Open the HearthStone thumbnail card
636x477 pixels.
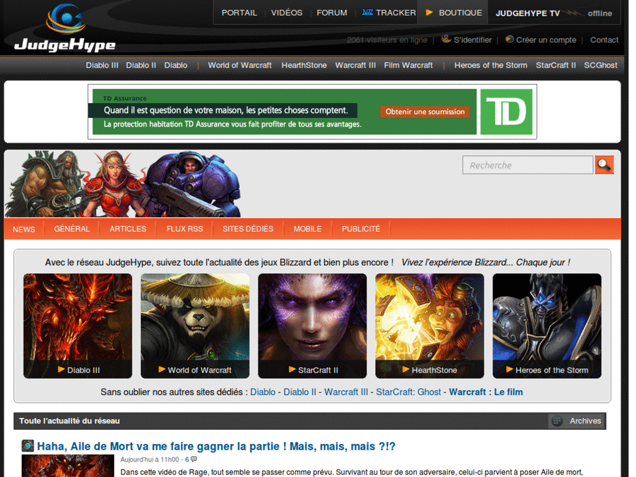(x=430, y=325)
